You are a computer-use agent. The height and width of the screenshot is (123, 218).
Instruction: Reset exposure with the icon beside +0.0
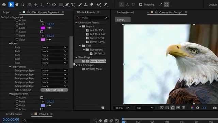pyautogui.click(x=198, y=108)
